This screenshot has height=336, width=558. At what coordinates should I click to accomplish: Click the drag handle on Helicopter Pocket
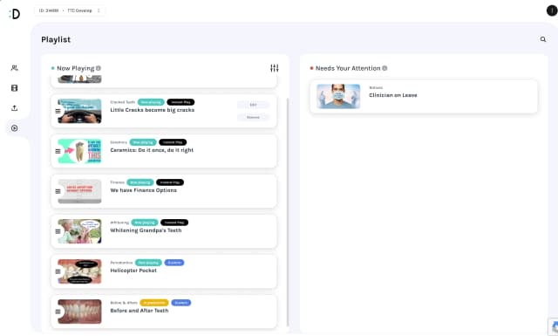click(x=58, y=271)
